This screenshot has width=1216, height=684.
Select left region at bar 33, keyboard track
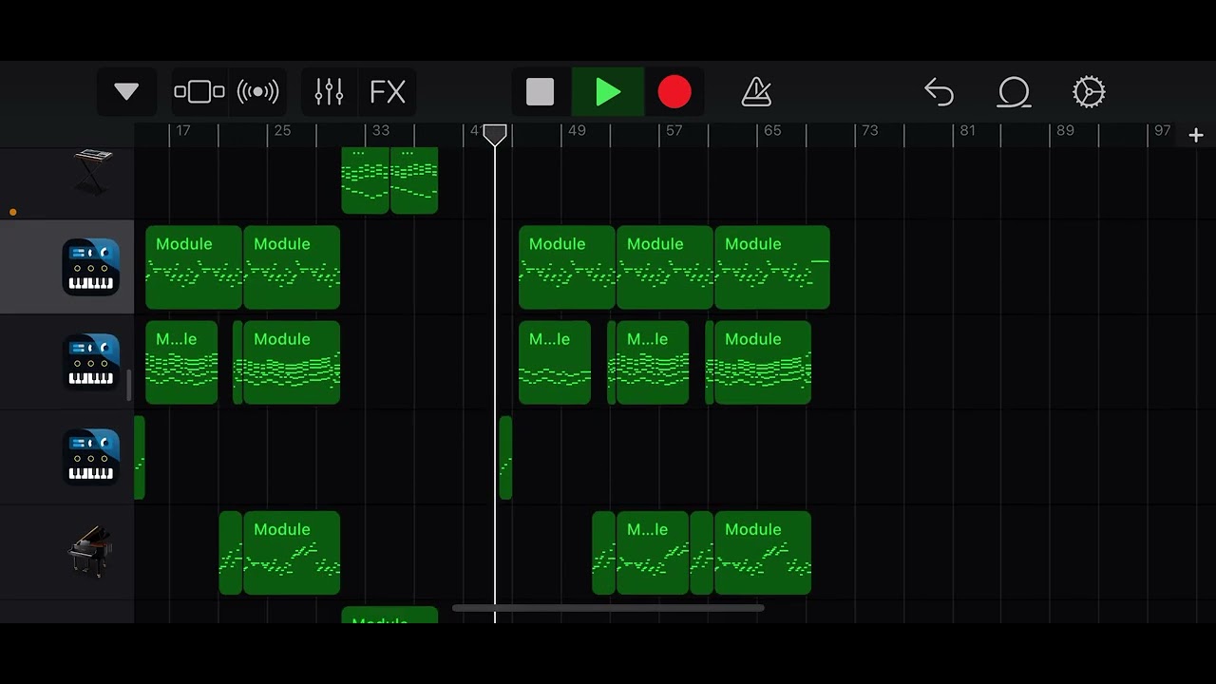[x=366, y=180]
